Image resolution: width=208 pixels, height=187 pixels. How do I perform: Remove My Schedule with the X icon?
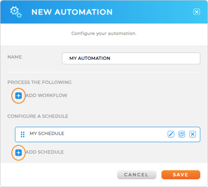tap(193, 134)
